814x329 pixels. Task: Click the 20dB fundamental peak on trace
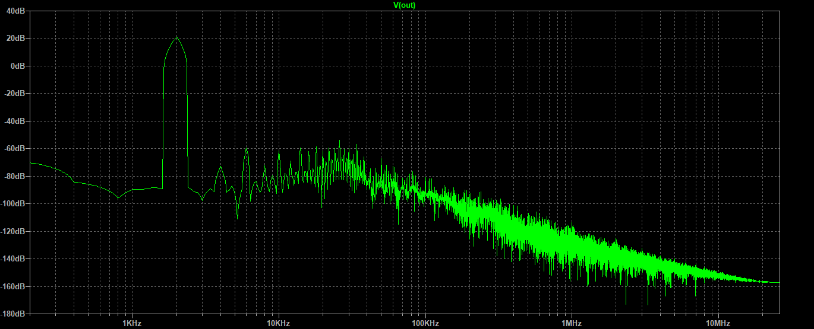[176, 38]
